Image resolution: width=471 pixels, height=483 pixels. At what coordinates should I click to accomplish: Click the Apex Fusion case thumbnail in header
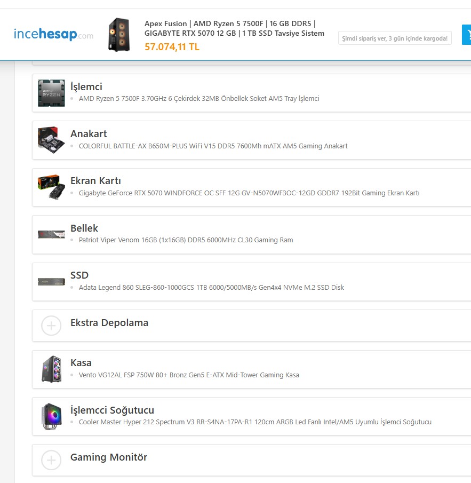[x=118, y=35]
